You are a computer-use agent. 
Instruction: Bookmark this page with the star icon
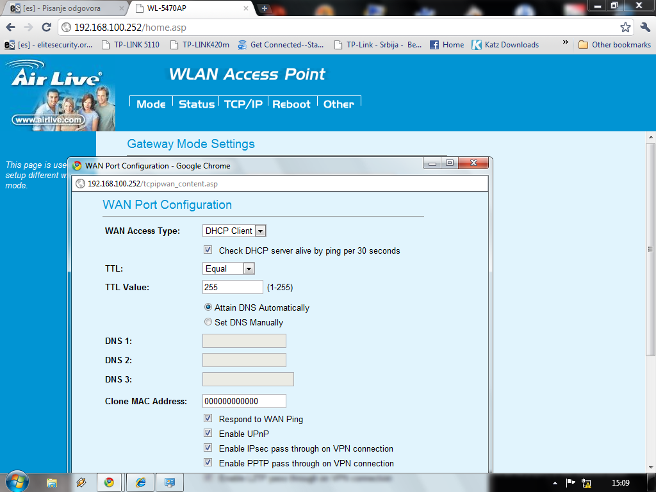625,28
